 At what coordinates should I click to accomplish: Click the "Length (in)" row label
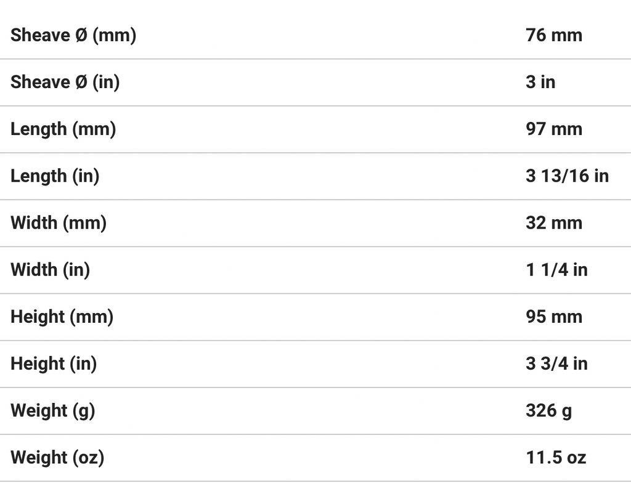[55, 176]
